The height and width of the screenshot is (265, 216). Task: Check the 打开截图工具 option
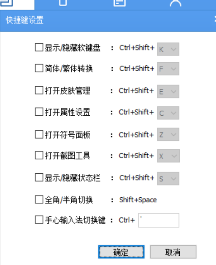click(x=39, y=155)
